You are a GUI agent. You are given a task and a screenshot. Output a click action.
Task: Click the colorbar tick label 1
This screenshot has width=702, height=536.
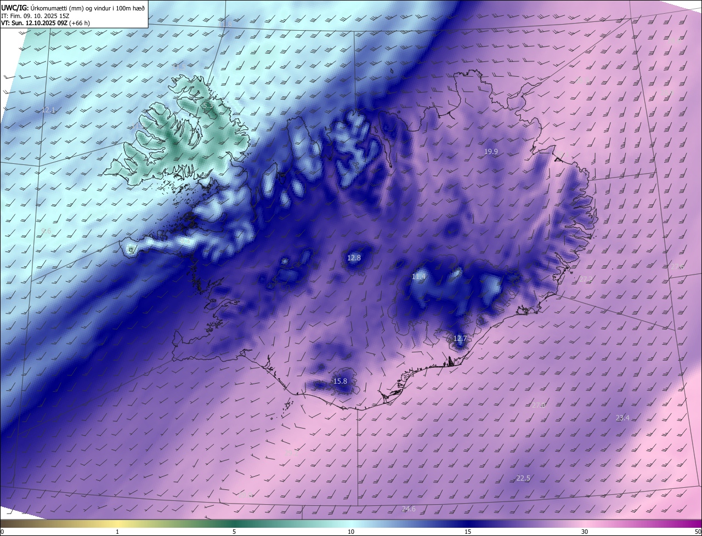pos(117,532)
